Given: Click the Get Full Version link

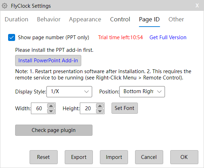Looking at the screenshot, I should coord(168,37).
